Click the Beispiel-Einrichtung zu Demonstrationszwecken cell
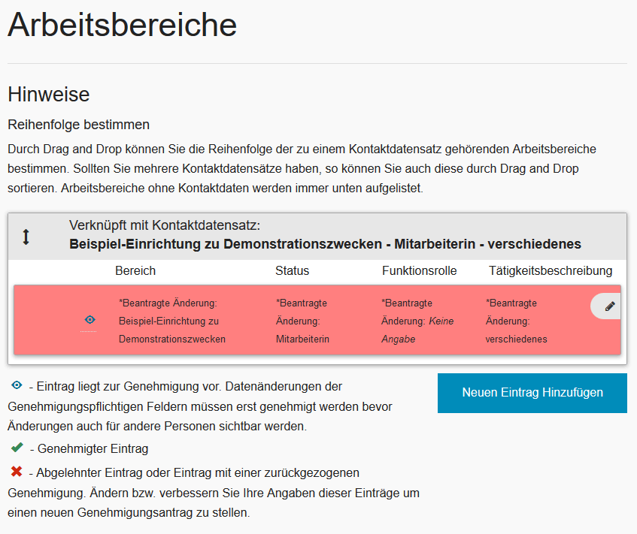 point(171,321)
